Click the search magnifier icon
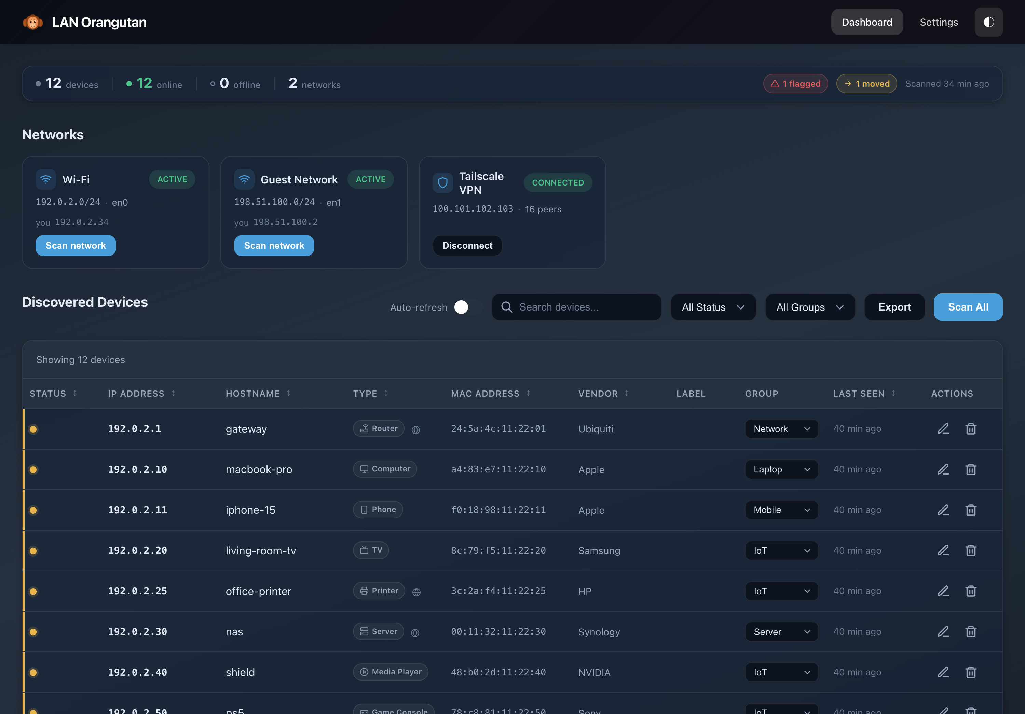Screen dimensions: 1025x714 tap(506, 307)
